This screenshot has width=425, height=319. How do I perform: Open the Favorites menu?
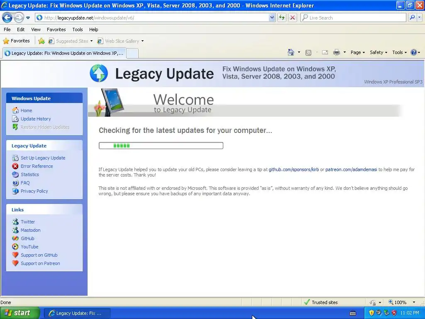point(56,29)
